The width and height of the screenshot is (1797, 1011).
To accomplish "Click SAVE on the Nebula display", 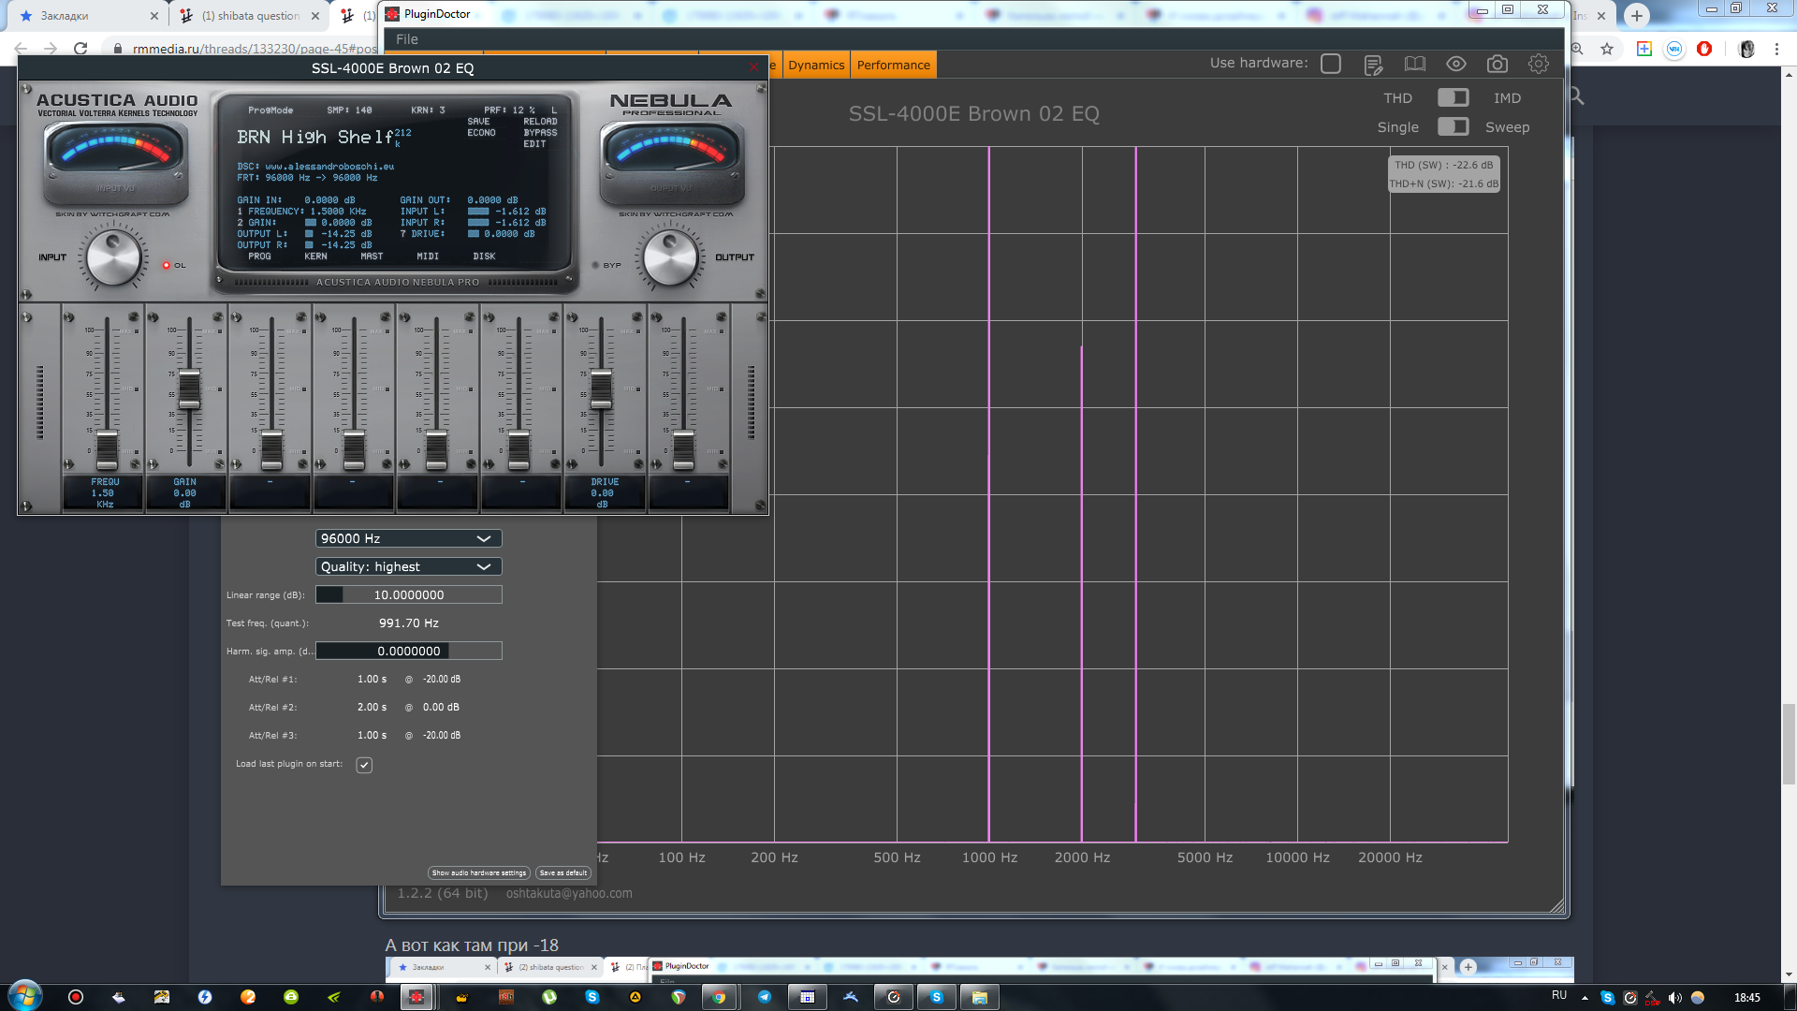I will 478,122.
